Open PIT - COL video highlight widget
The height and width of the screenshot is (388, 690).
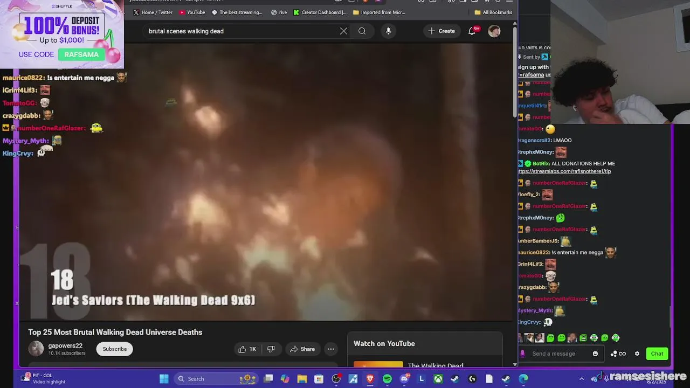[44, 378]
